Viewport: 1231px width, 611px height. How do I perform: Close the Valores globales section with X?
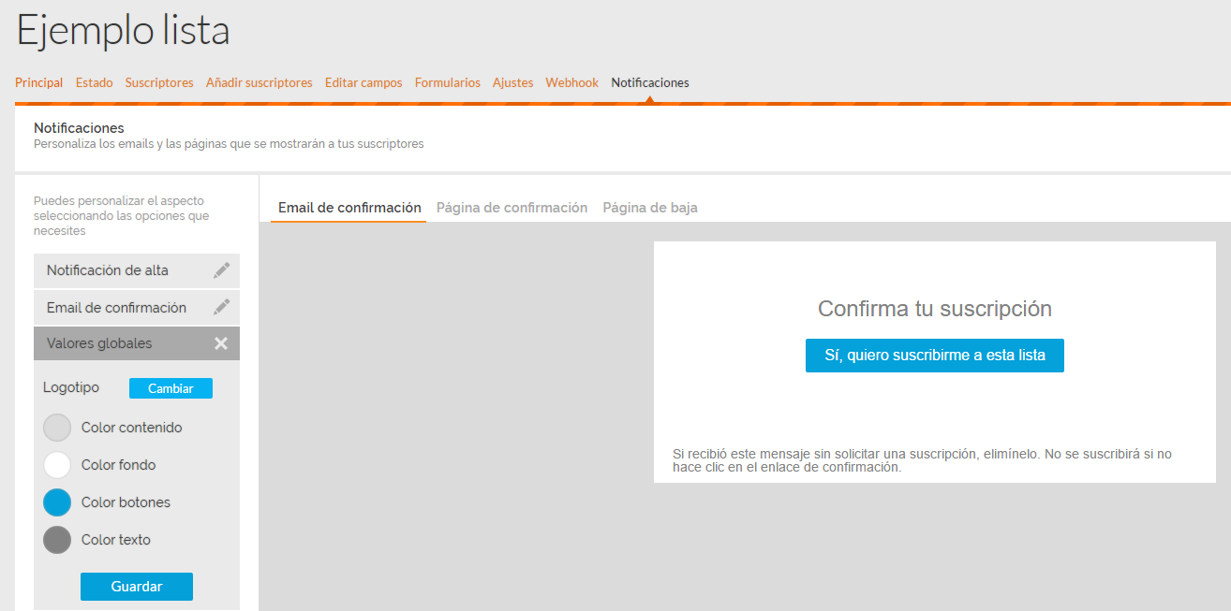click(x=221, y=343)
